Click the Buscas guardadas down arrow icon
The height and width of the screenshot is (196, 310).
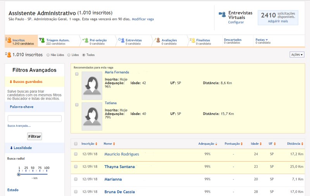pyautogui.click(x=11, y=82)
